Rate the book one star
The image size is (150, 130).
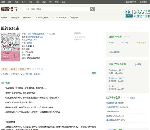pos(33,69)
